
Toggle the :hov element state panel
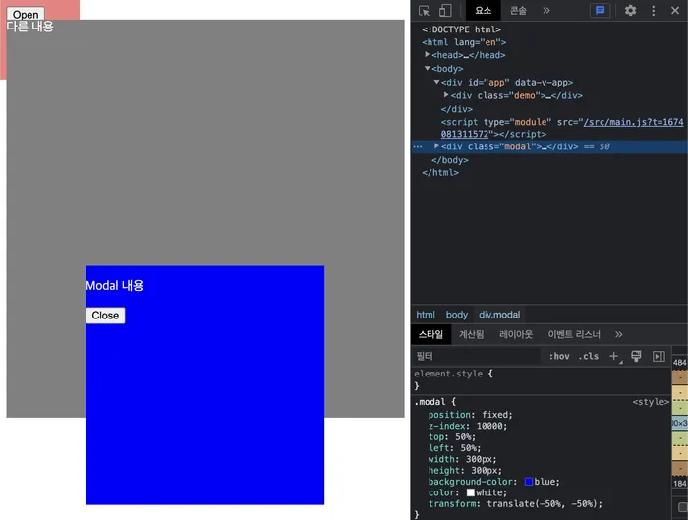[x=559, y=356]
